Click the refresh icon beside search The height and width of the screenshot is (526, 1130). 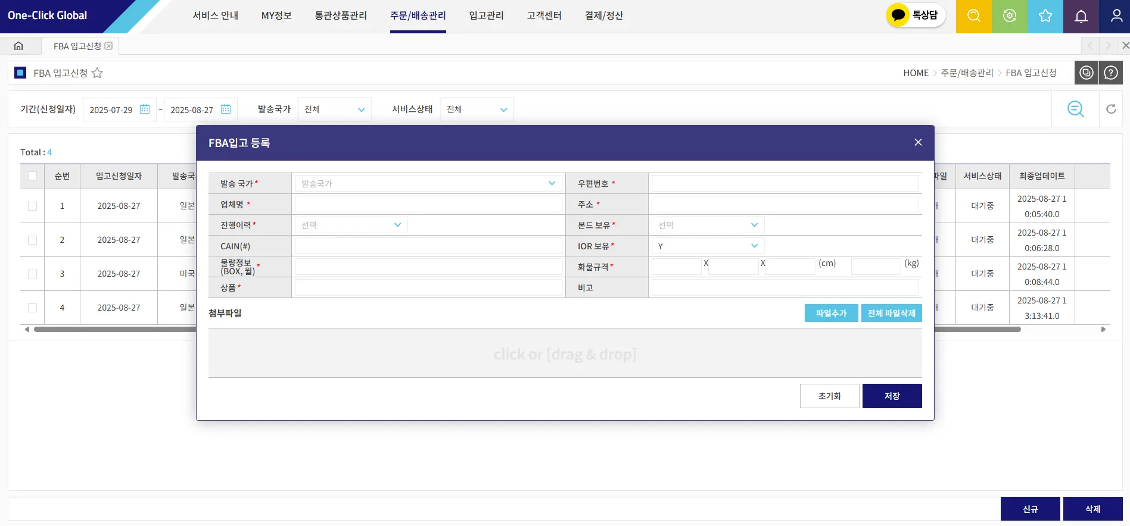(x=1111, y=109)
